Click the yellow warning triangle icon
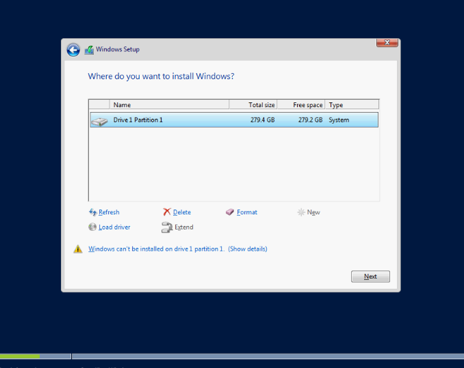 click(78, 249)
